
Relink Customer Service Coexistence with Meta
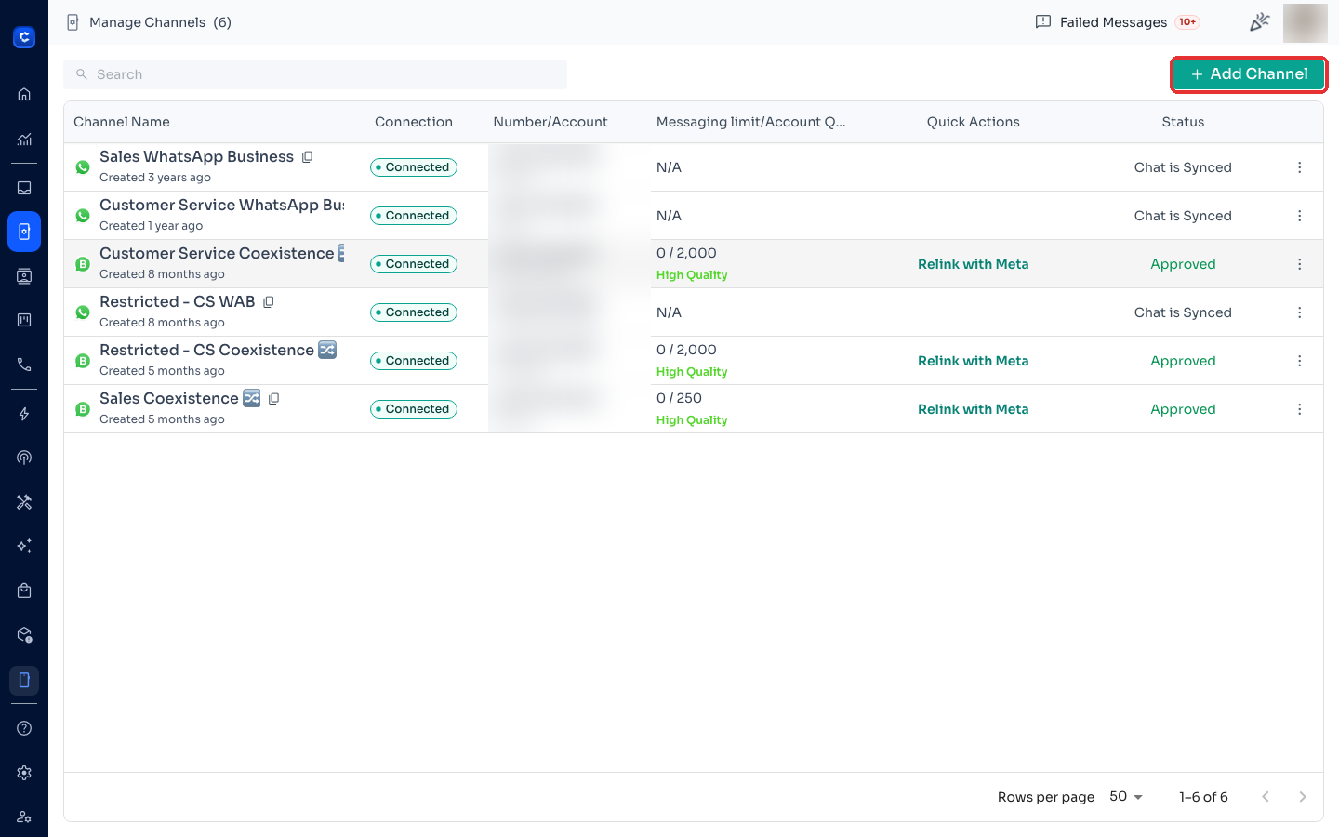click(974, 264)
